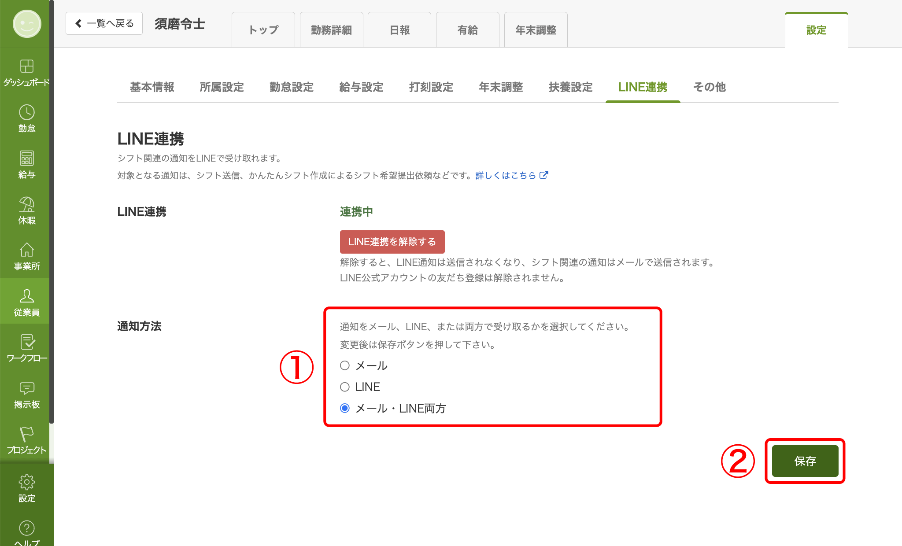Click the 通知方法 label
This screenshot has height=546, width=902.
click(x=139, y=326)
